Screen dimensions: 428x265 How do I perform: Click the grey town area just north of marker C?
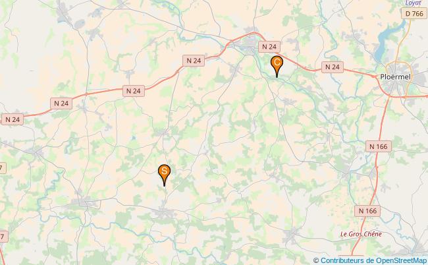pos(250,44)
